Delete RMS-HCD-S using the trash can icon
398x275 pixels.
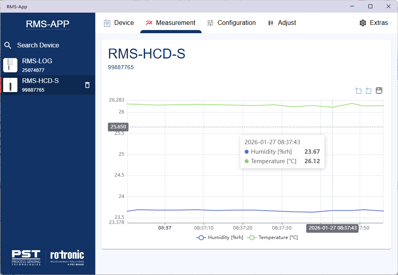[x=87, y=85]
